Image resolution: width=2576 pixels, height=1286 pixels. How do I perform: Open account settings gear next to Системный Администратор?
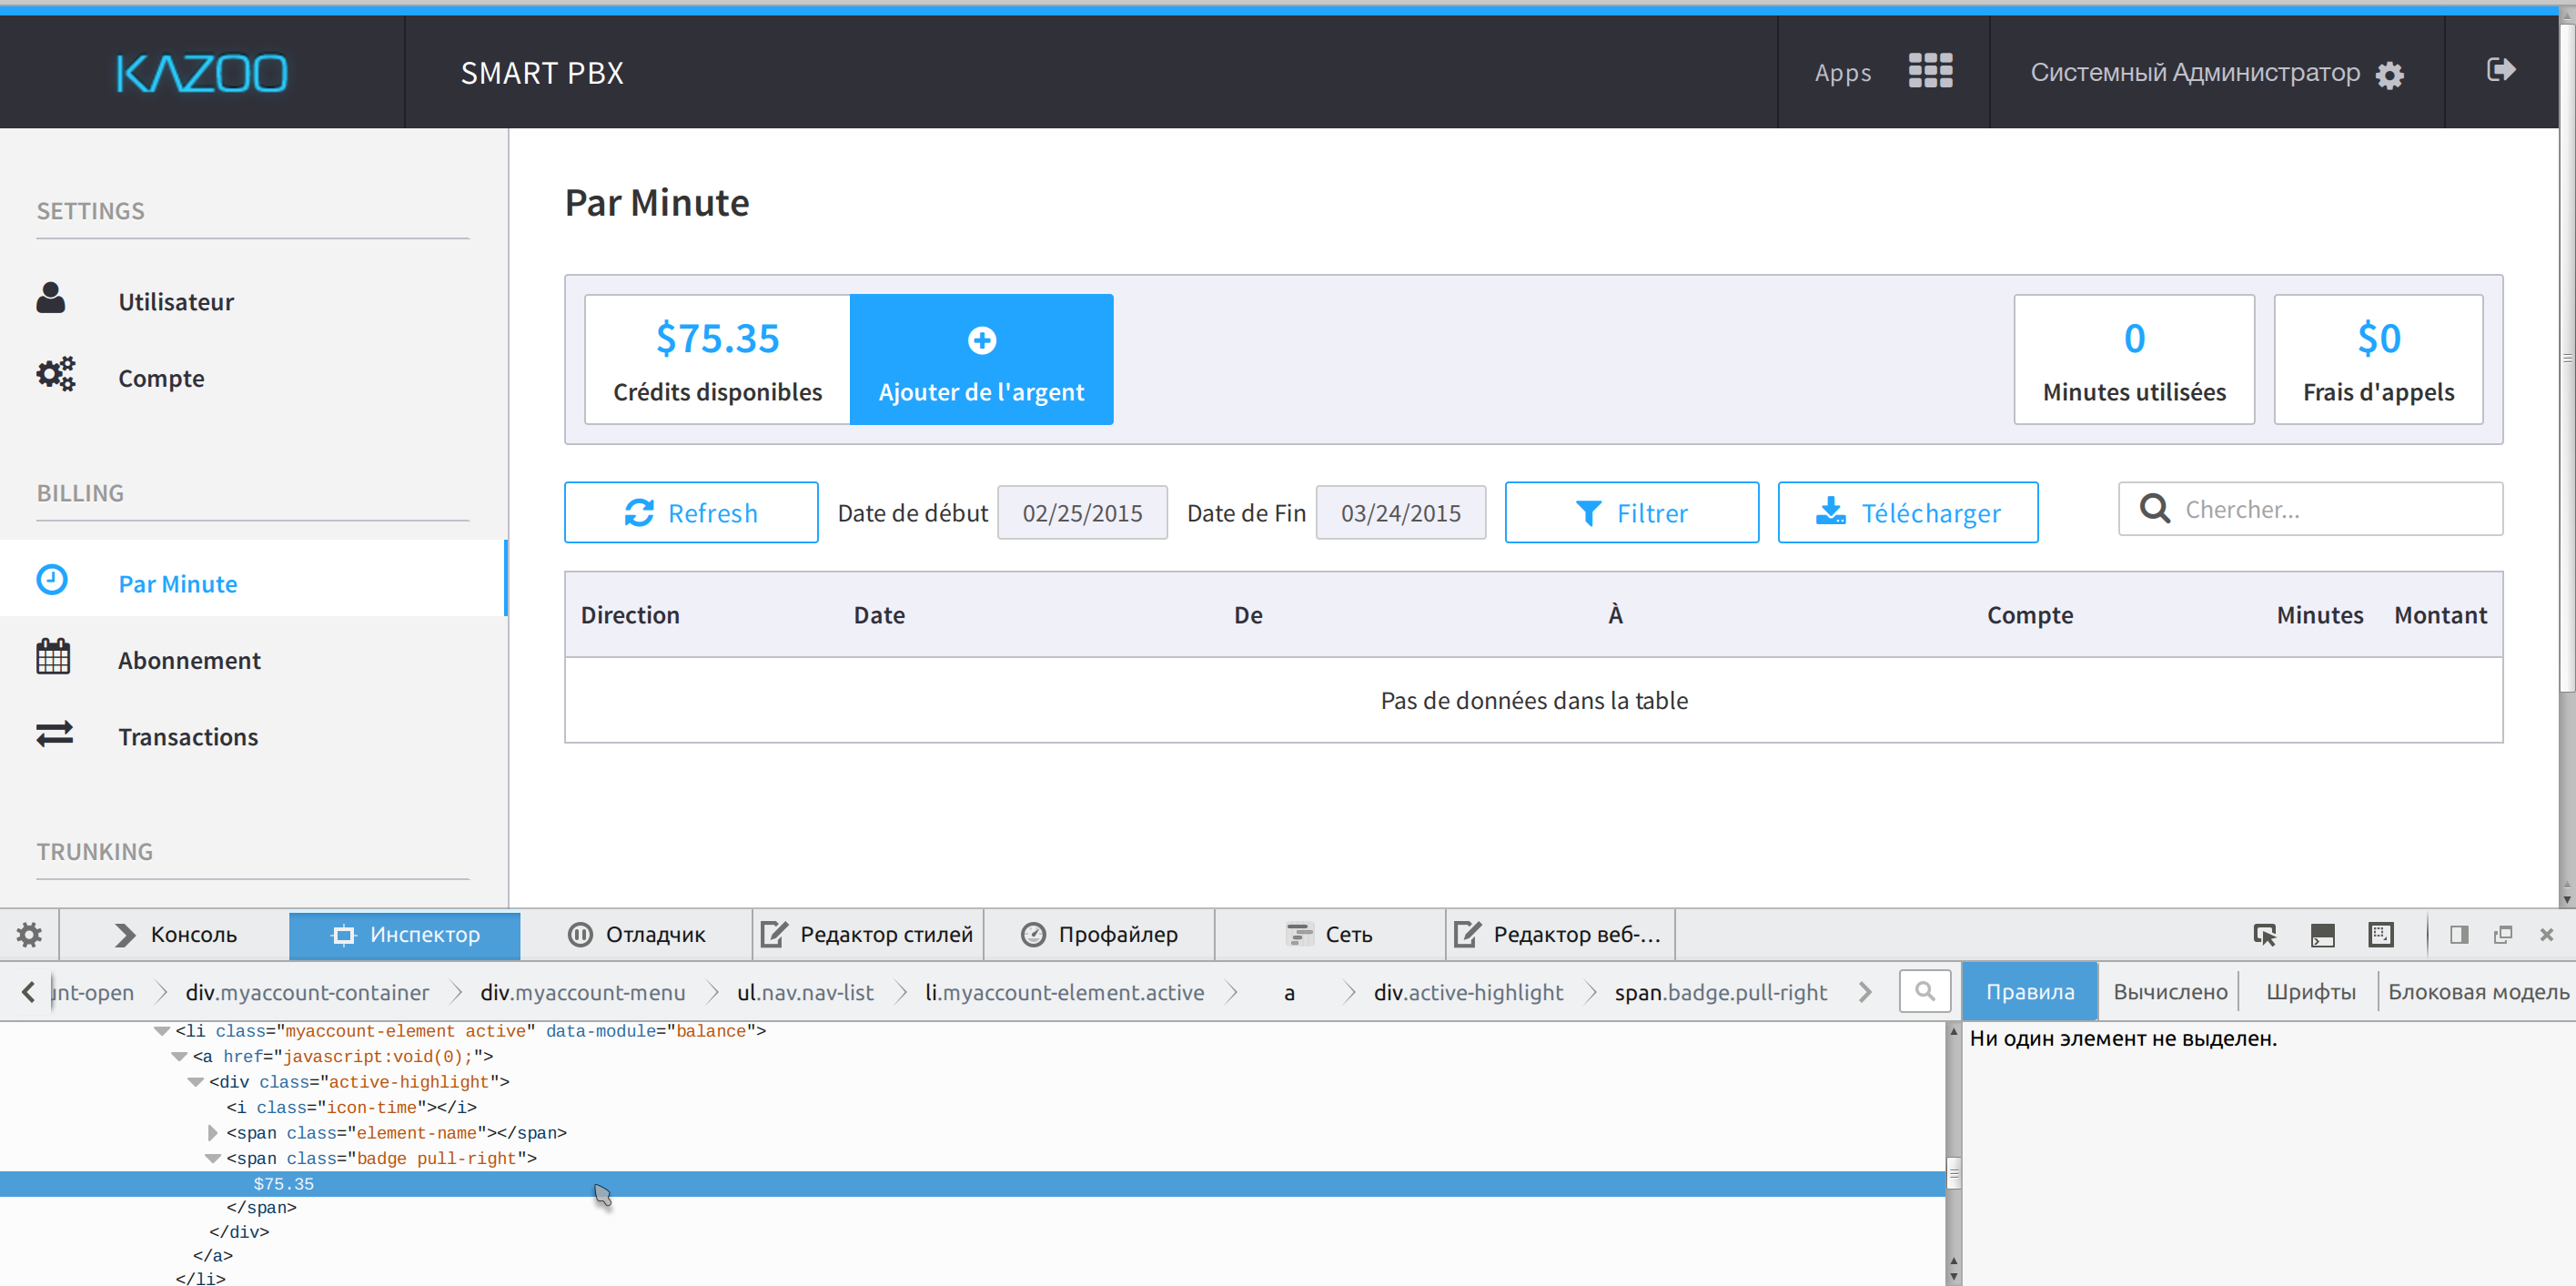point(2390,75)
